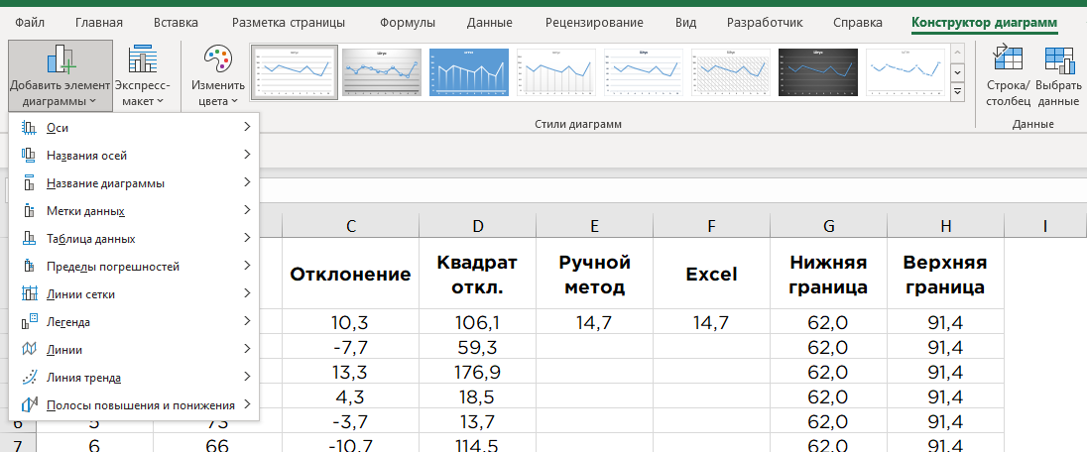Click the Таблица данных icon
Viewport: 1087px width, 452px height.
point(29,239)
